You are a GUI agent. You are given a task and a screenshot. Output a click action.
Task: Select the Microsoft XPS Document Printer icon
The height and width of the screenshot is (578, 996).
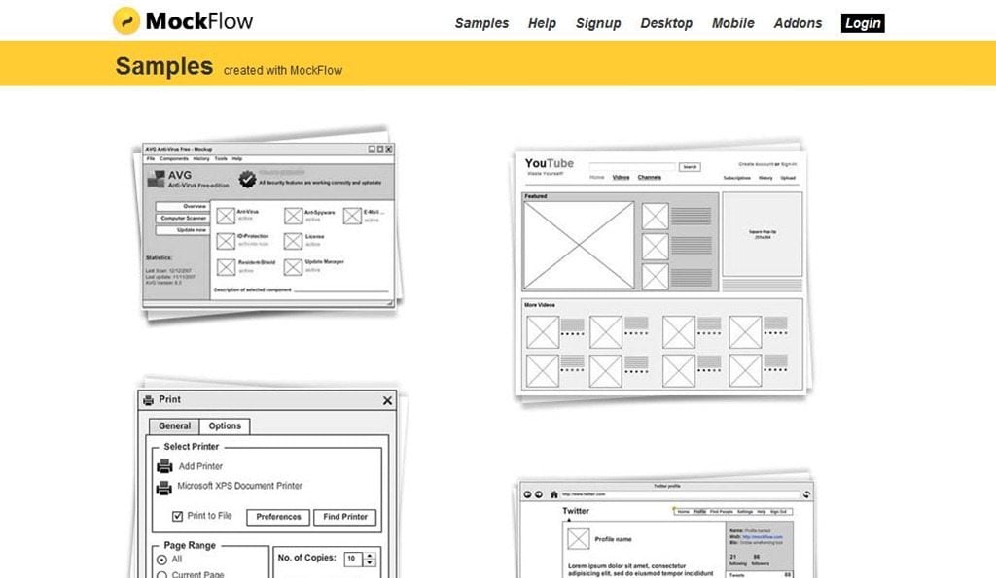164,488
